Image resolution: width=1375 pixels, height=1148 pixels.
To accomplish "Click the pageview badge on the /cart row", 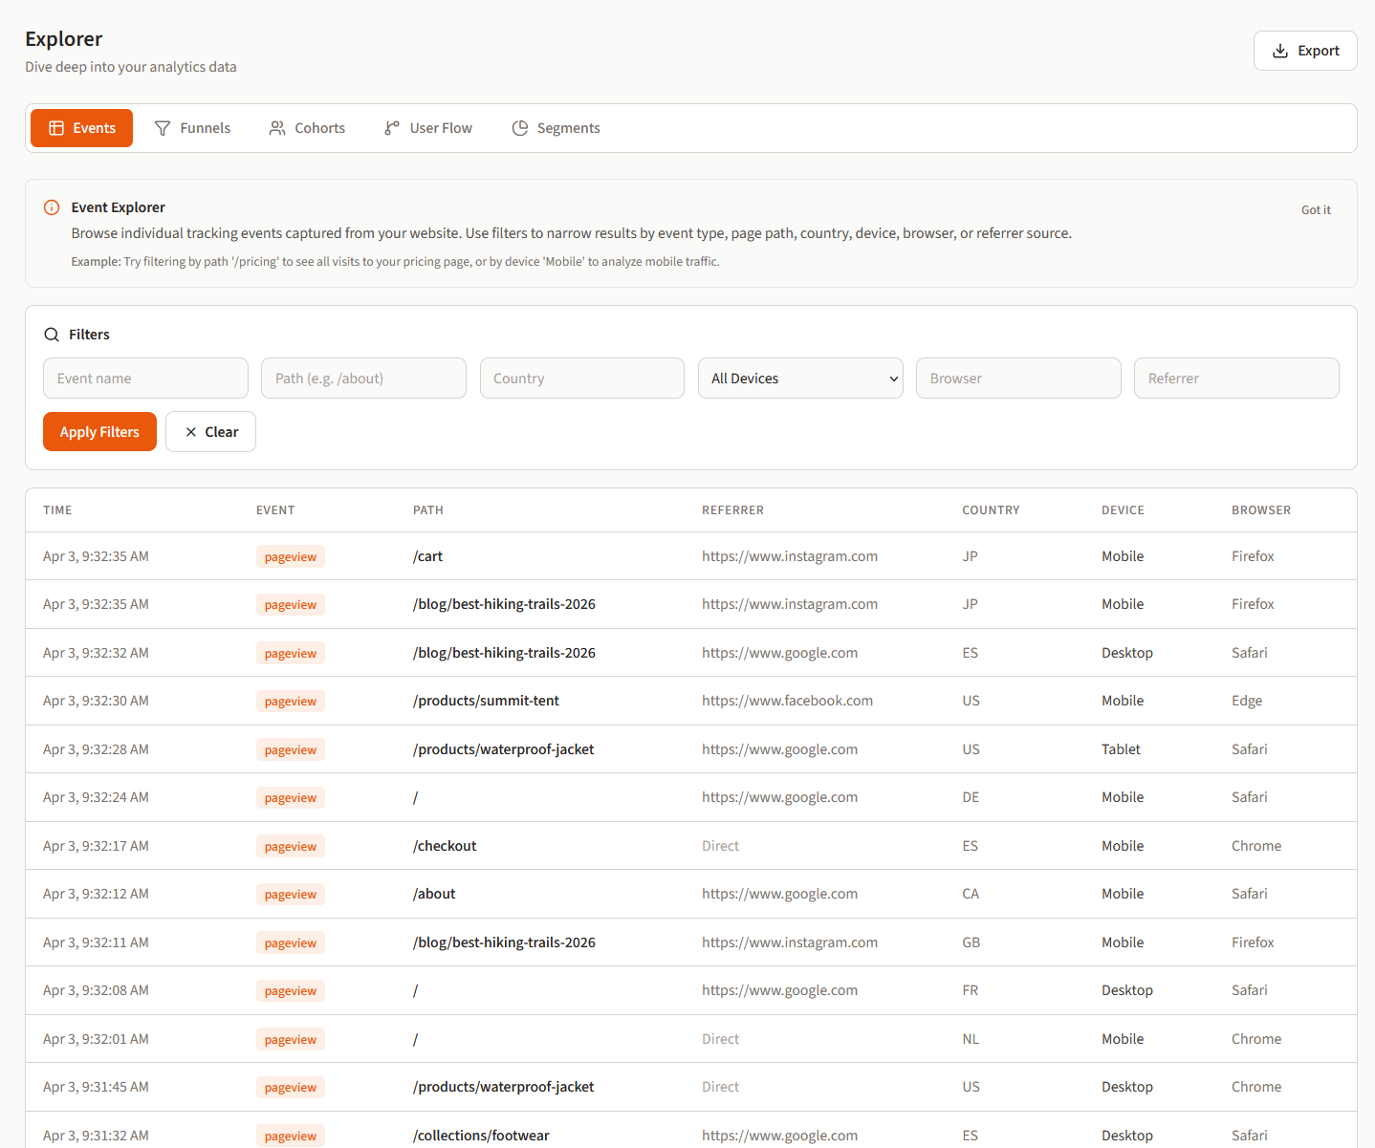I will [290, 555].
